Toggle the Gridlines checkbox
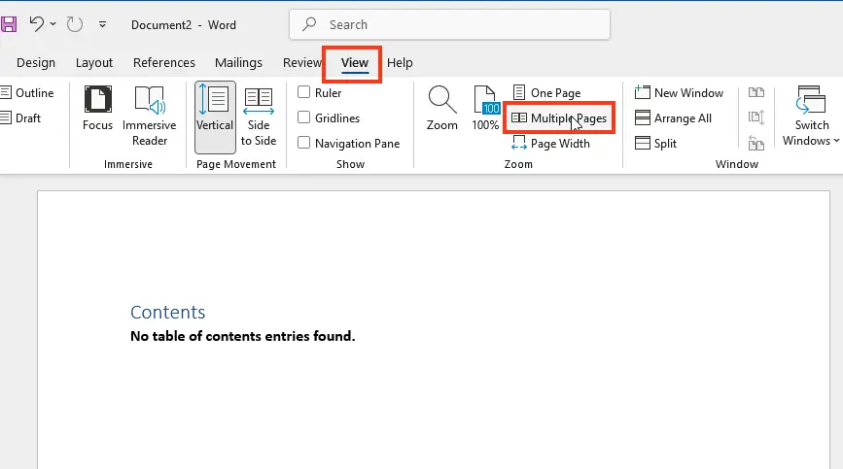The width and height of the screenshot is (843, 469). pos(304,118)
